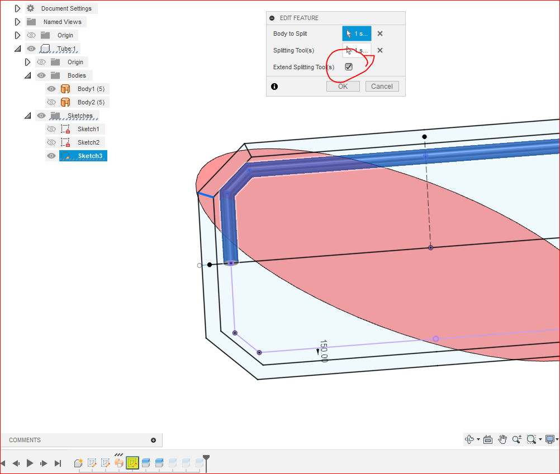Collapse the Tube:1 component node

click(x=17, y=49)
